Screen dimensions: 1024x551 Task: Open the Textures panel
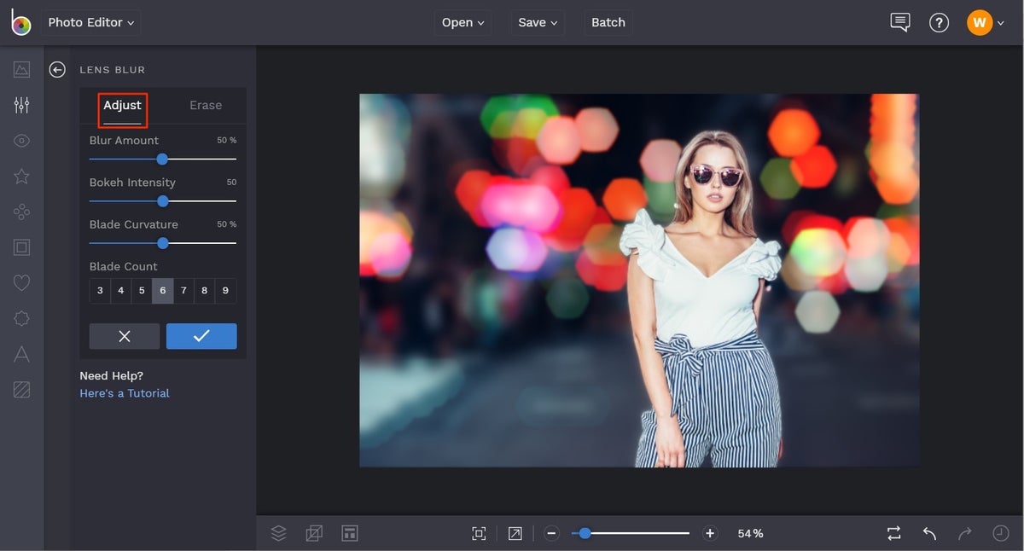tap(21, 389)
